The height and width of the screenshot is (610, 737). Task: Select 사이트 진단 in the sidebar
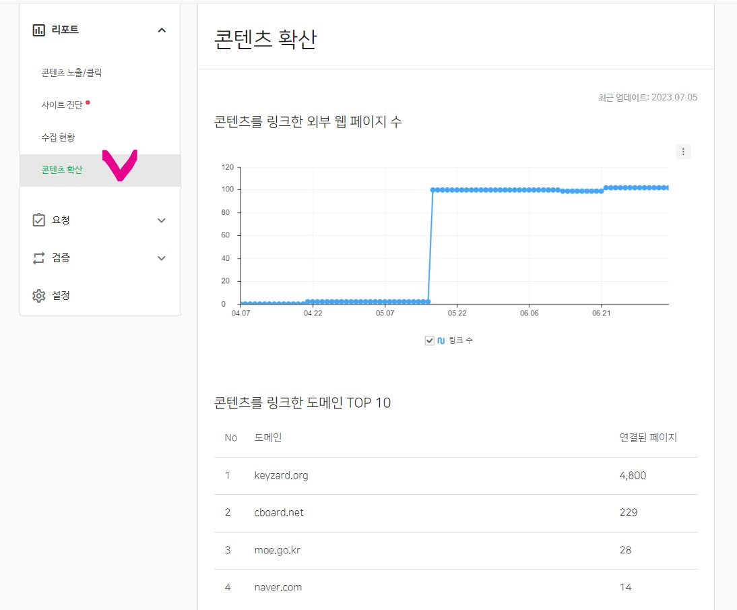tap(61, 104)
